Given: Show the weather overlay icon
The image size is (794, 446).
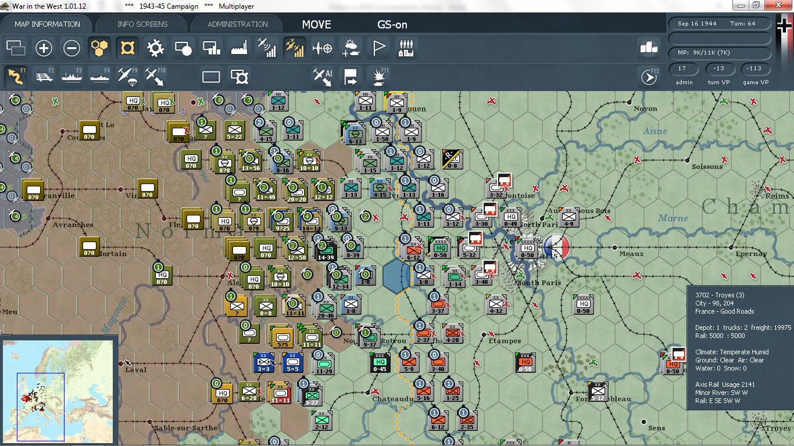Looking at the screenshot, I should (350, 48).
